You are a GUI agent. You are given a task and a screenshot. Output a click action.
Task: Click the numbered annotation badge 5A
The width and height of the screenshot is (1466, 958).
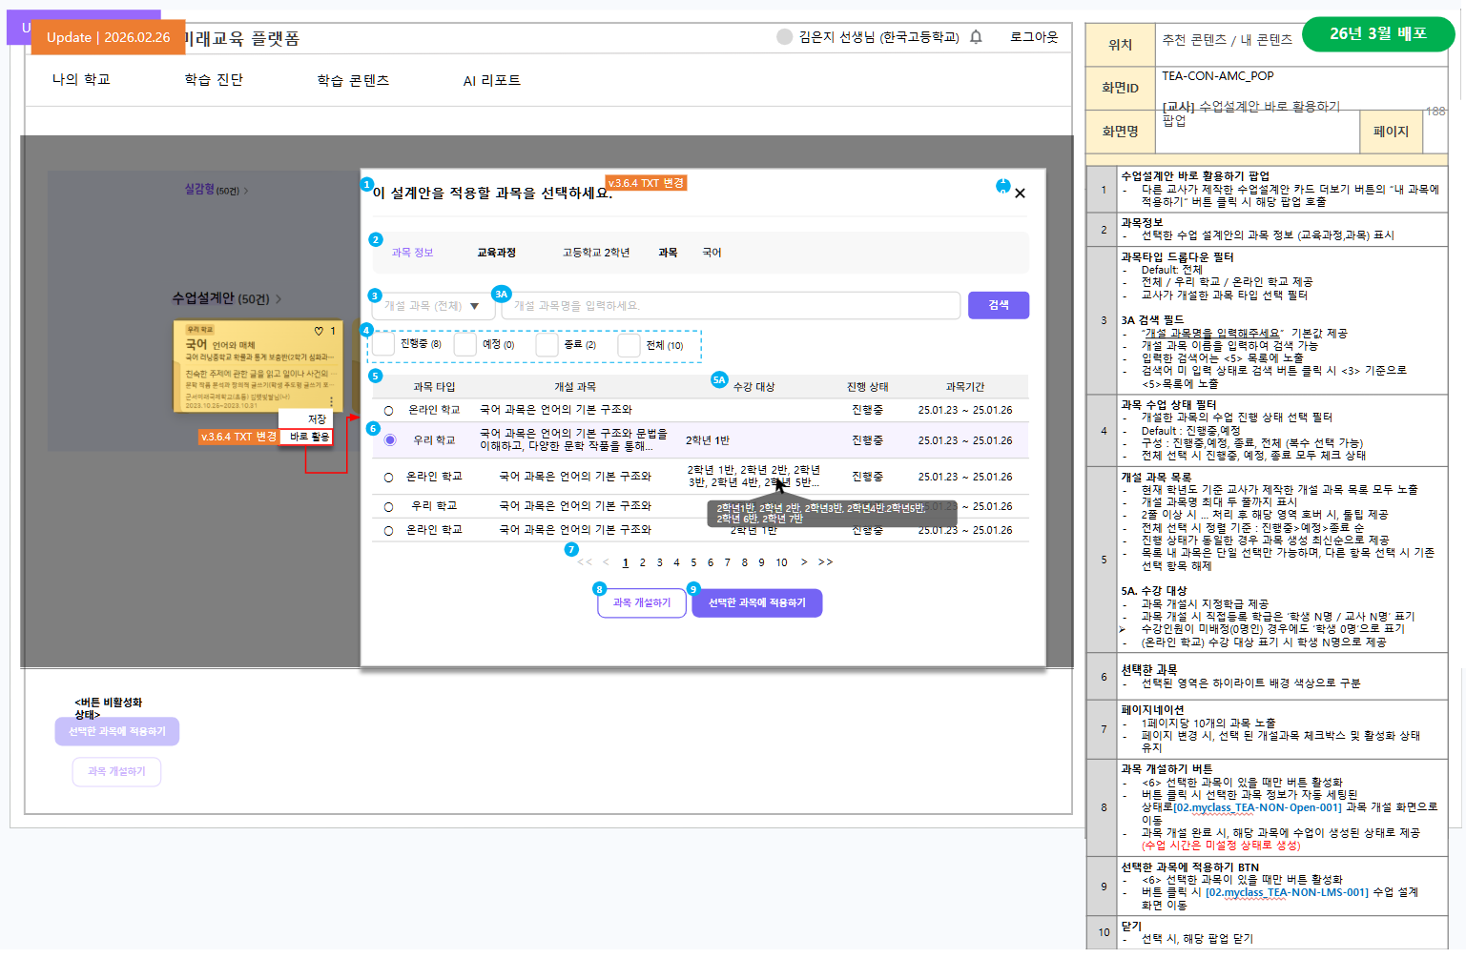pos(719,379)
